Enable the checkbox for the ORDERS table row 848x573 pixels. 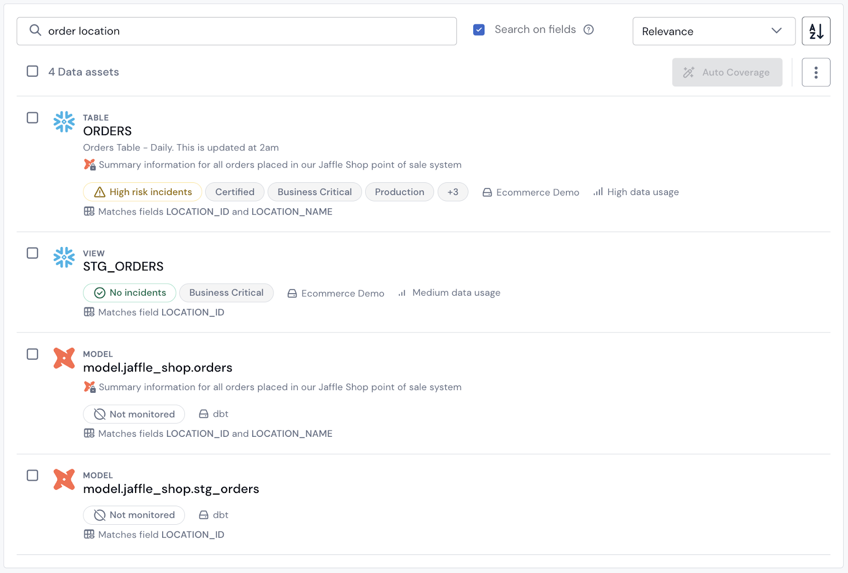click(x=32, y=118)
